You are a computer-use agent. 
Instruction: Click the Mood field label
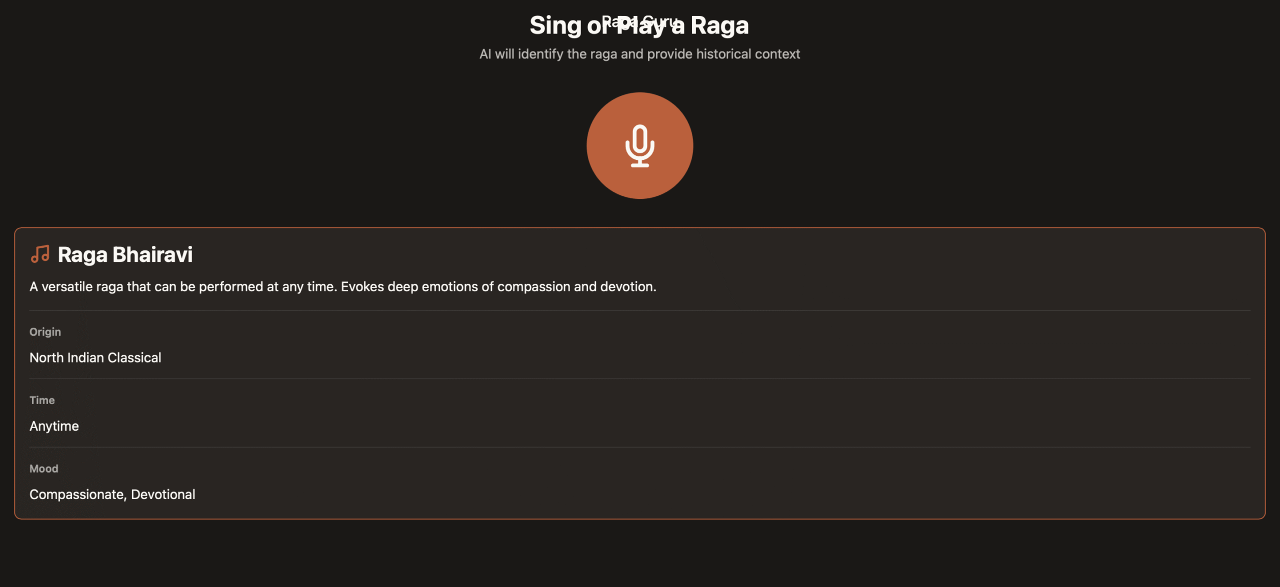[43, 469]
